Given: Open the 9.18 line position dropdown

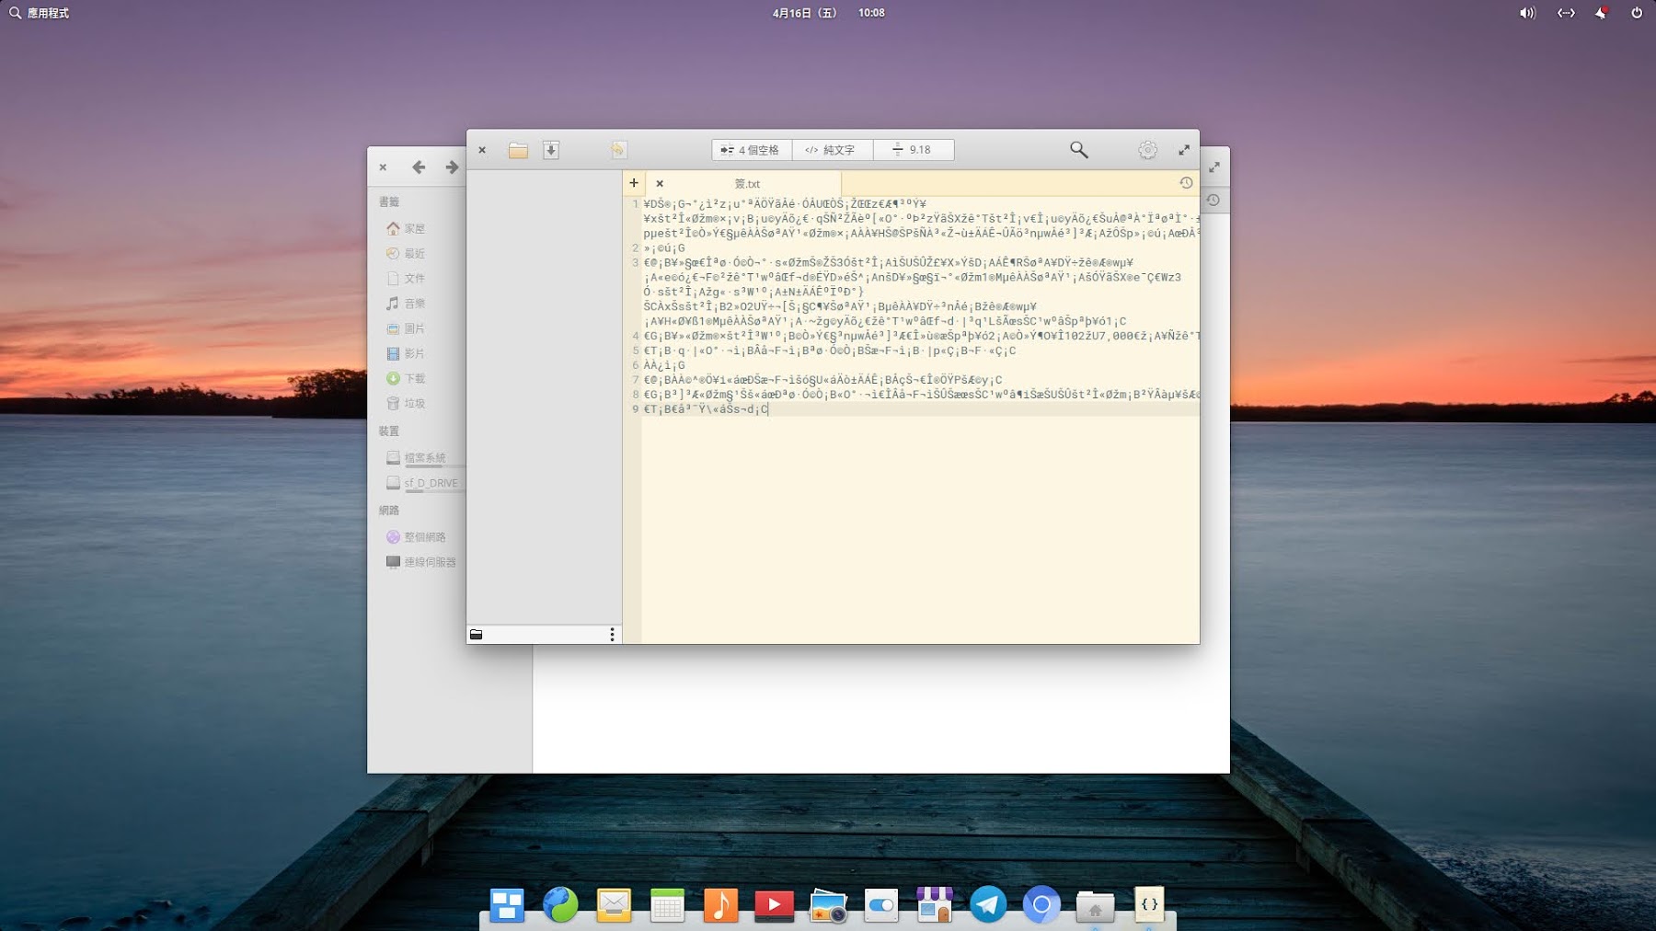Looking at the screenshot, I should click(913, 150).
